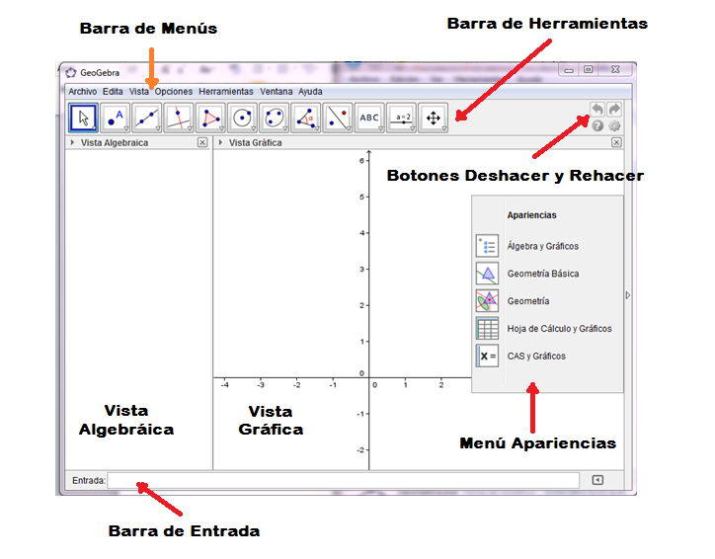Open the Opciones menu
Screen dimensions: 715x559
tap(174, 92)
